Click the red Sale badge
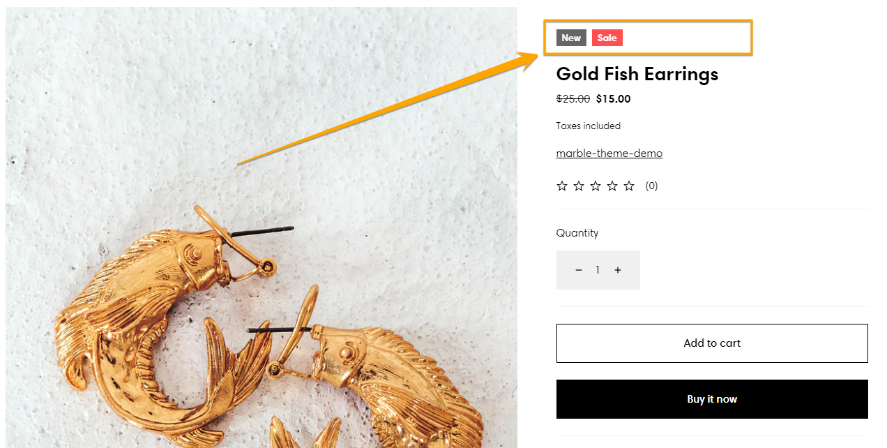This screenshot has width=887, height=448. coord(607,38)
